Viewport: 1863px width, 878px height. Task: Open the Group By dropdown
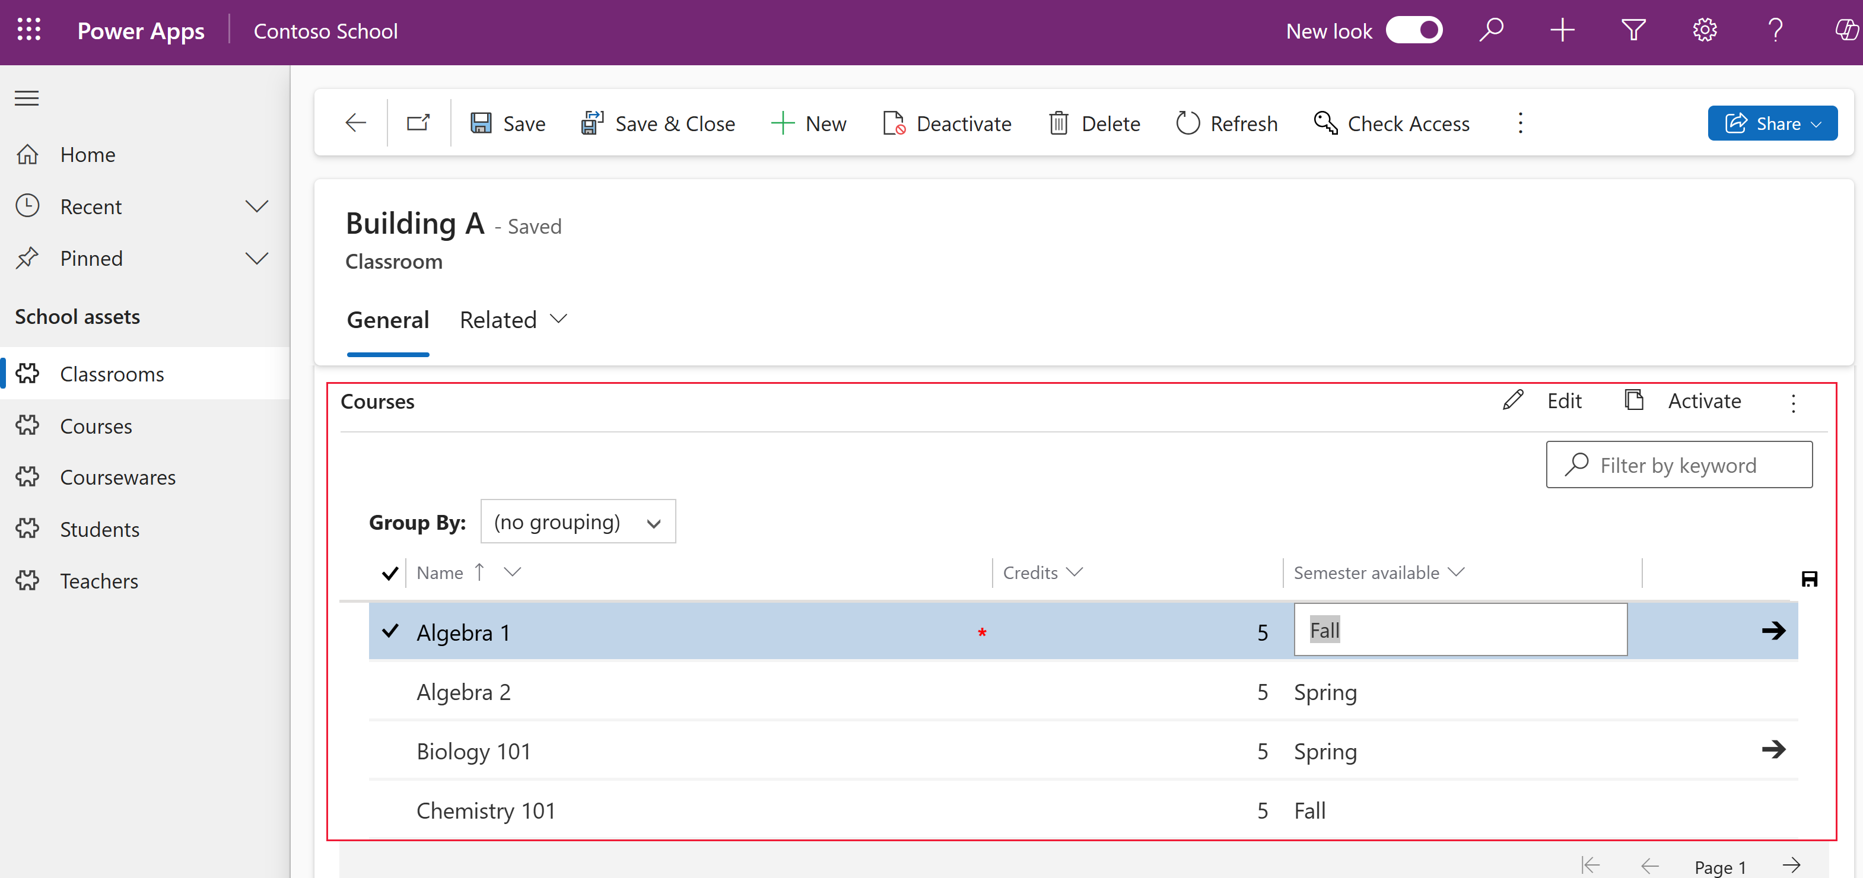click(578, 520)
